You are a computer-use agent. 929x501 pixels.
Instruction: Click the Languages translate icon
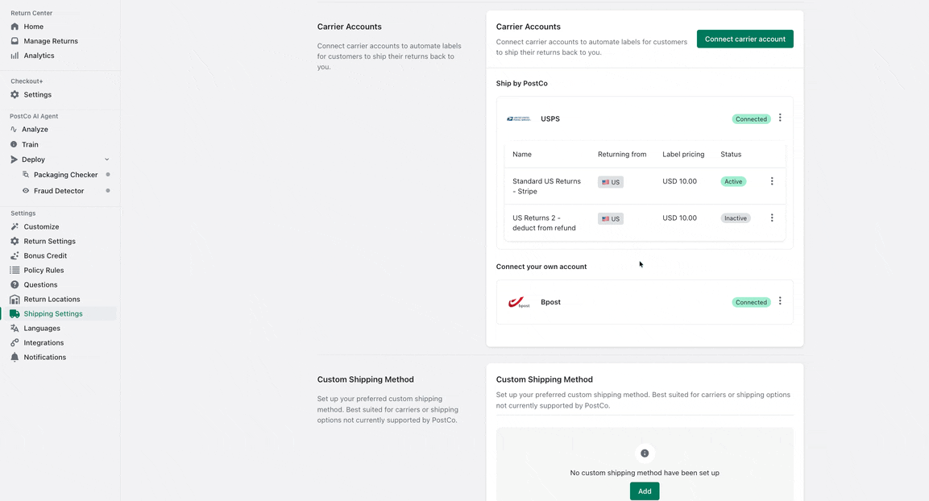click(15, 328)
